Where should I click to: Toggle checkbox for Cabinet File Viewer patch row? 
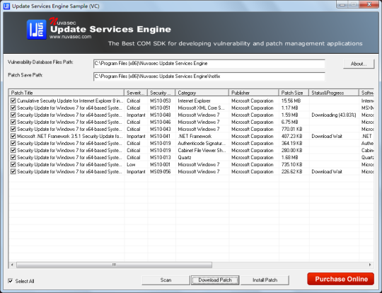(x=13, y=150)
